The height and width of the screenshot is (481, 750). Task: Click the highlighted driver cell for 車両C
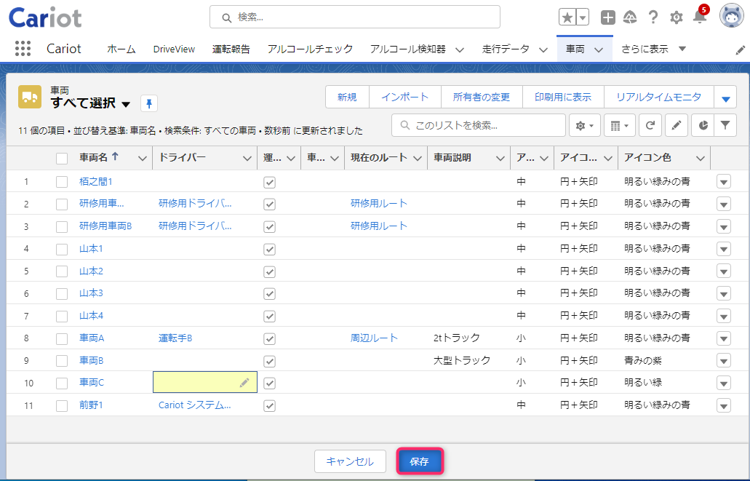pyautogui.click(x=204, y=383)
